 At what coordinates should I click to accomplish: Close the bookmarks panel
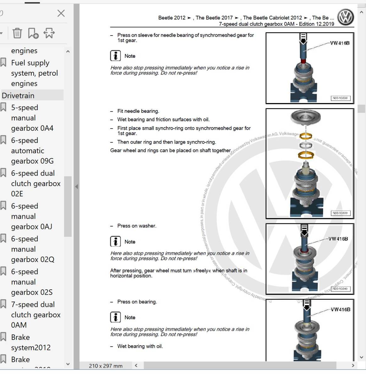pos(61,13)
